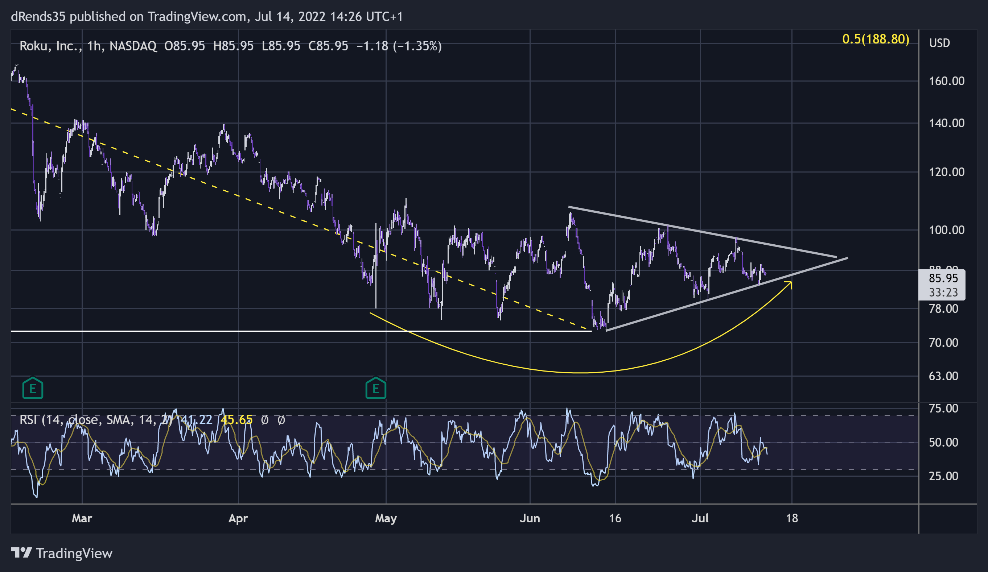Click the 70.00 price axis label
Viewport: 988px width, 572px height.
[943, 343]
